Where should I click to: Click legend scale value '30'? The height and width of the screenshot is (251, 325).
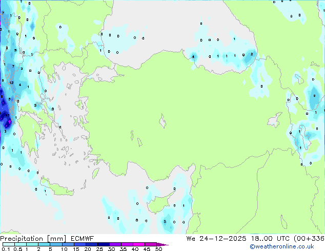click(111, 249)
